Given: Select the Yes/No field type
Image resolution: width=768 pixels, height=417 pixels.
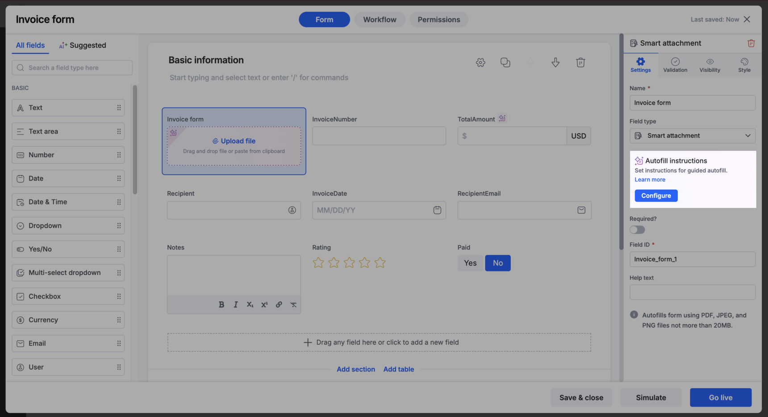Looking at the screenshot, I should click(68, 249).
